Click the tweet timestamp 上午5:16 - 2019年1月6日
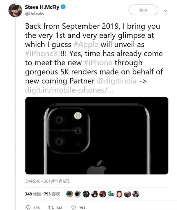 click(47, 181)
